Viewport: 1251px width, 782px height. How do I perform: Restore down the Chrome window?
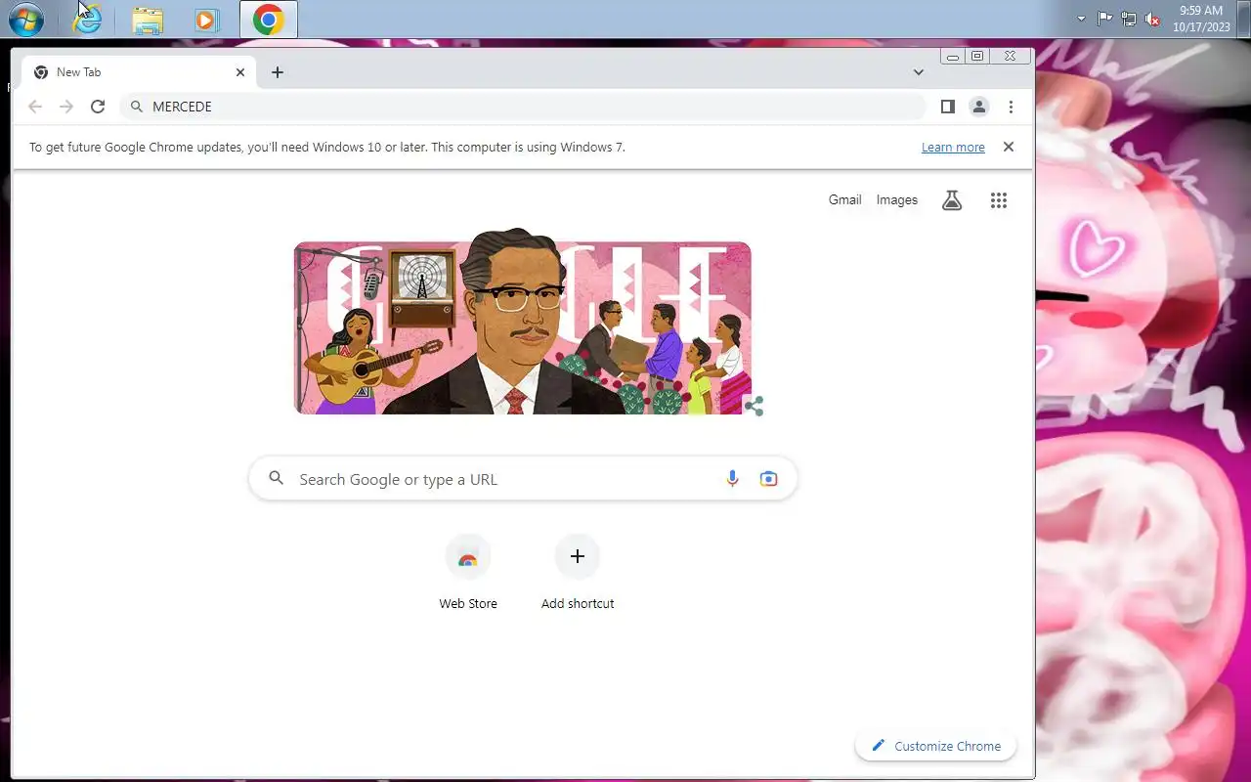pos(977,56)
